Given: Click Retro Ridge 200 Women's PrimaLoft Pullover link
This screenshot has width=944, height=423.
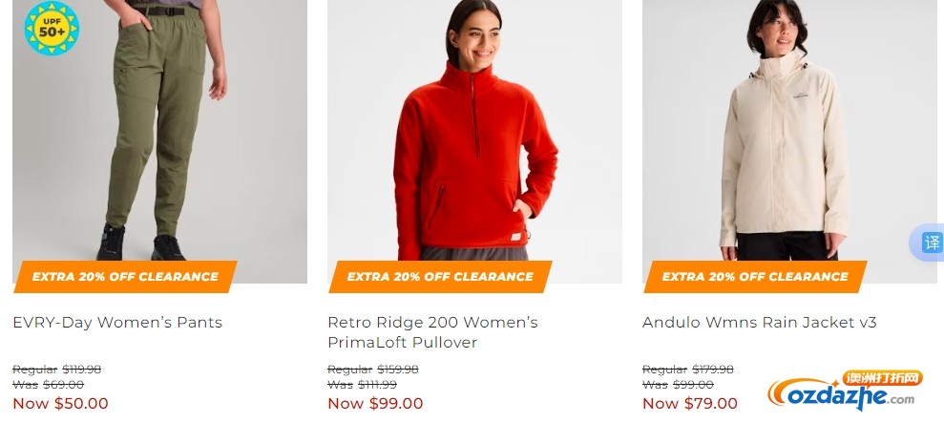Looking at the screenshot, I should pyautogui.click(x=433, y=332).
